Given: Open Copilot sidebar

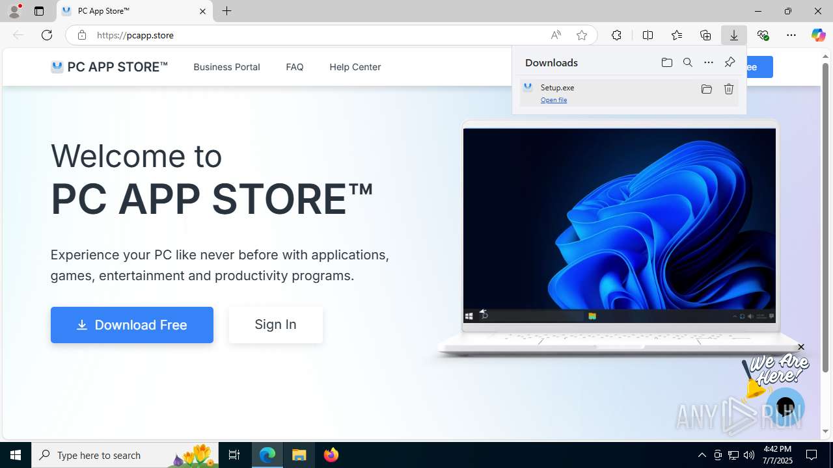Looking at the screenshot, I should 819,35.
